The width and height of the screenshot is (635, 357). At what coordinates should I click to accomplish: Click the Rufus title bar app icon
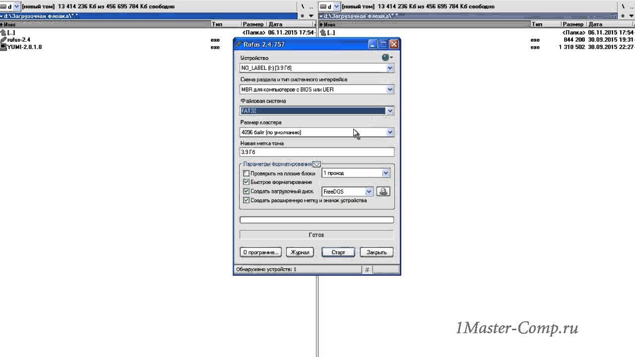pyautogui.click(x=239, y=44)
